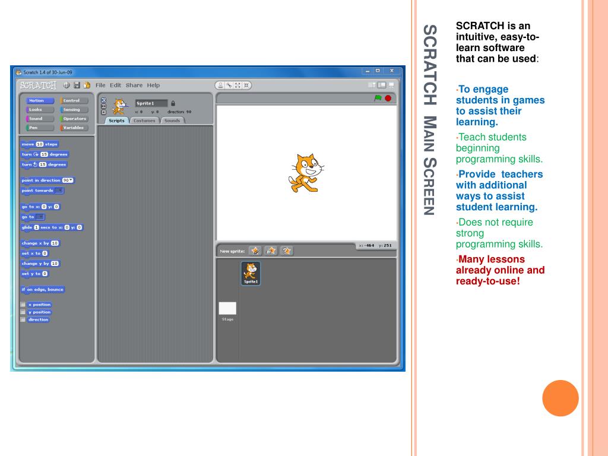Select the Pen block category

(x=40, y=128)
